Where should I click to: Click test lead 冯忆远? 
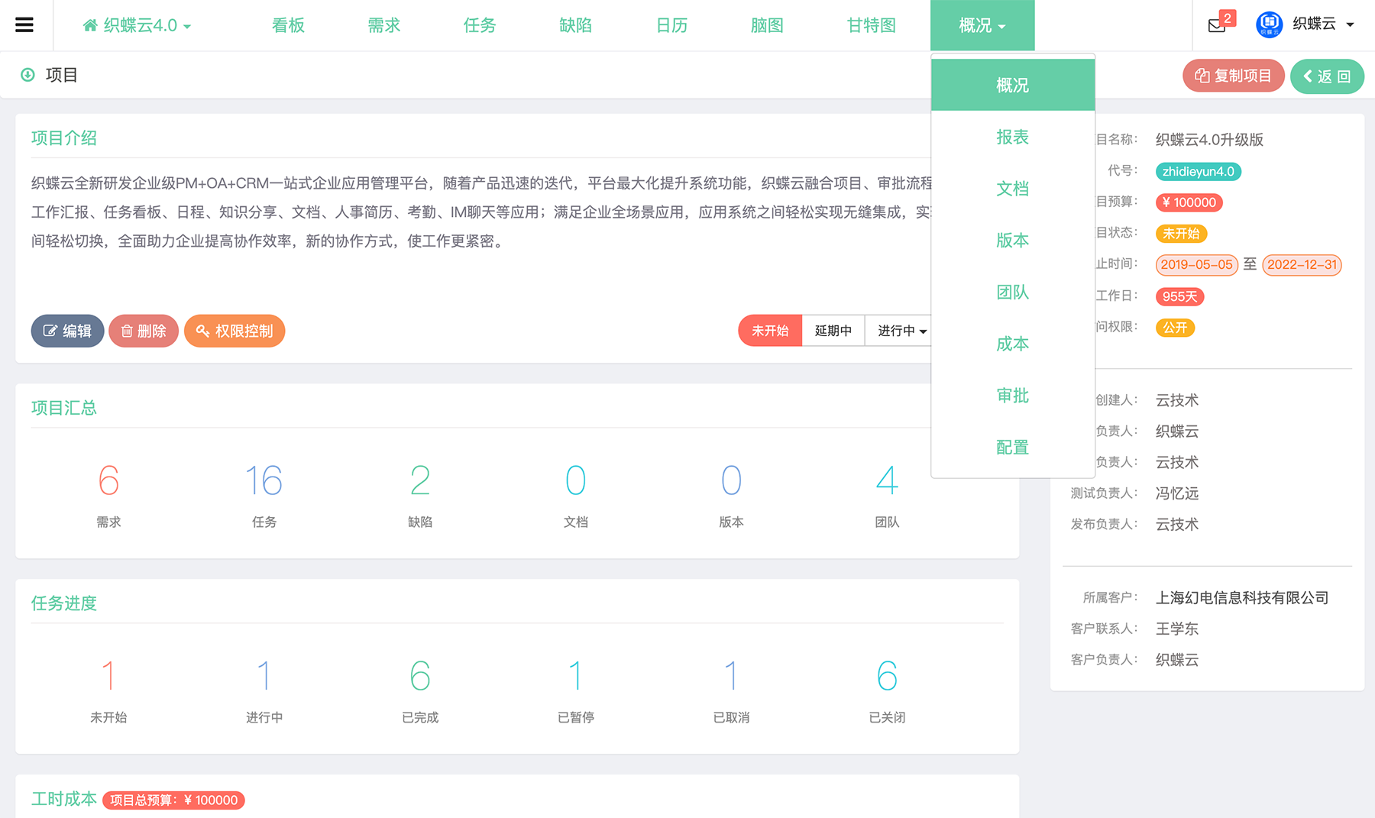click(x=1177, y=493)
